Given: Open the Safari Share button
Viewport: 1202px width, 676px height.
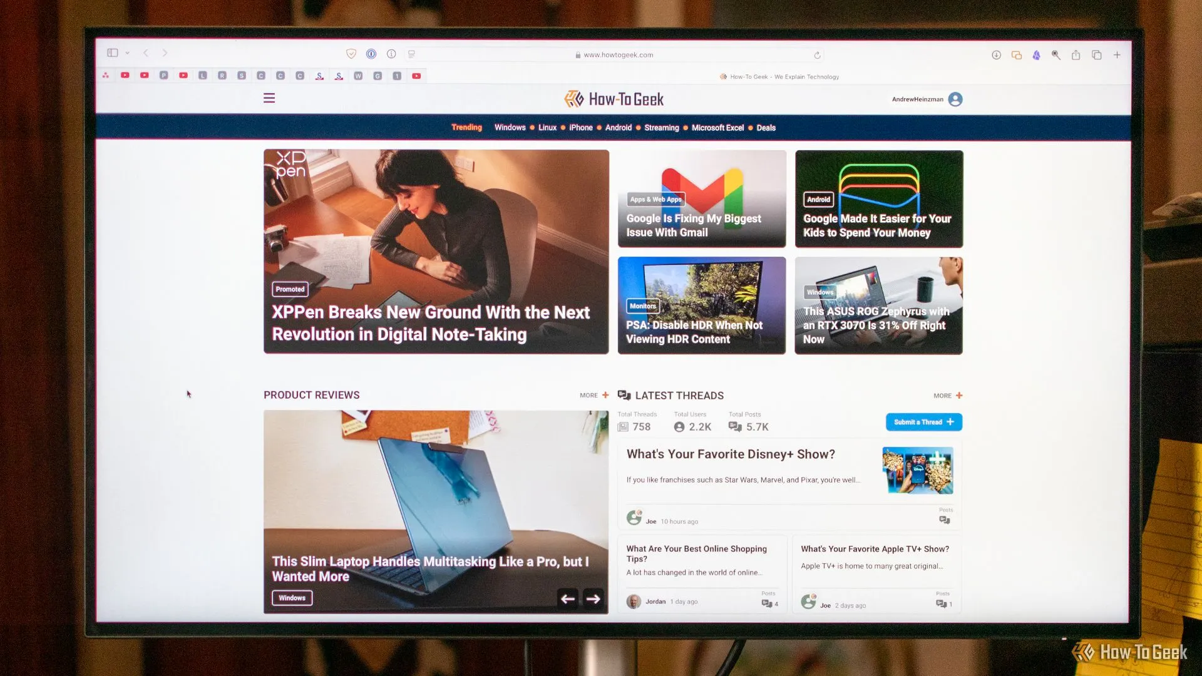Looking at the screenshot, I should (x=1076, y=55).
